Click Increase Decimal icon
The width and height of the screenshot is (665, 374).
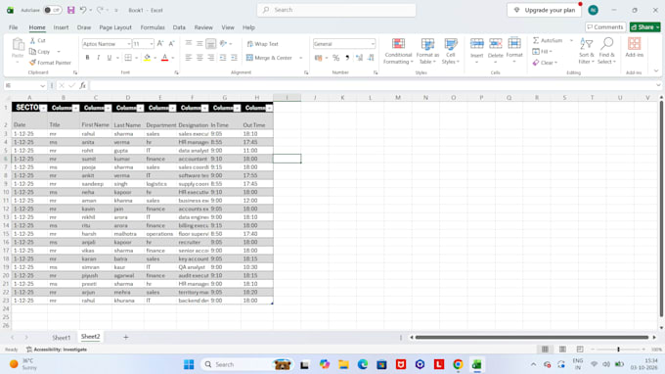(x=359, y=58)
